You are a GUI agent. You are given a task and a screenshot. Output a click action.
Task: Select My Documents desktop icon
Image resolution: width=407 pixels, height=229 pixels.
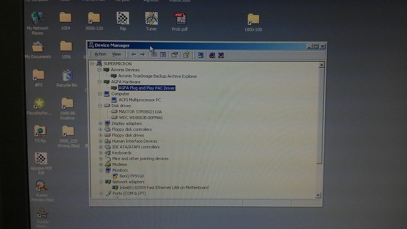tap(38, 50)
